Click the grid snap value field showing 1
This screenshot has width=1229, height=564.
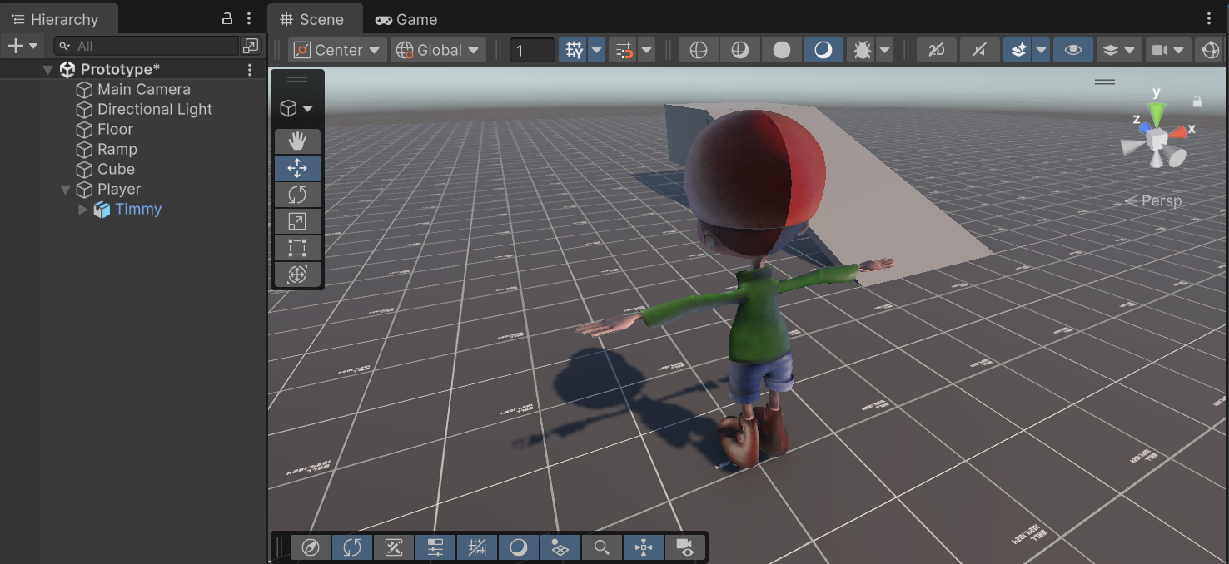tap(532, 50)
